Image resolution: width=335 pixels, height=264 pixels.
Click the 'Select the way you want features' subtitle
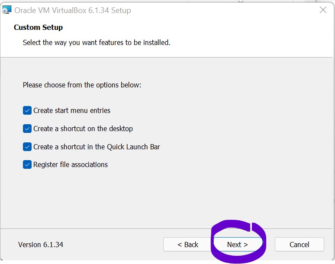(x=97, y=42)
